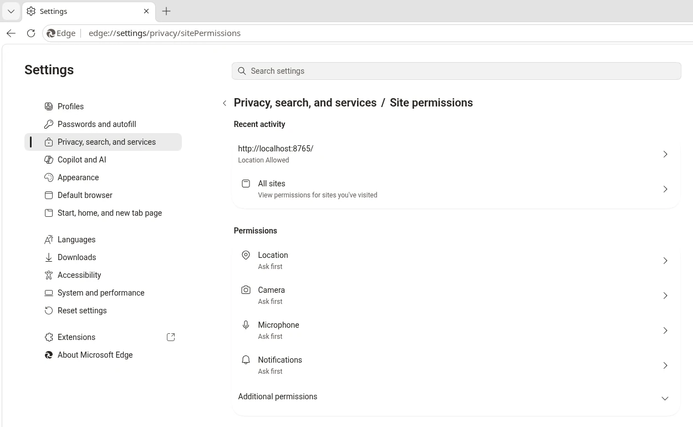Open Profiles settings section
Viewport: 693px width, 427px height.
[103, 106]
